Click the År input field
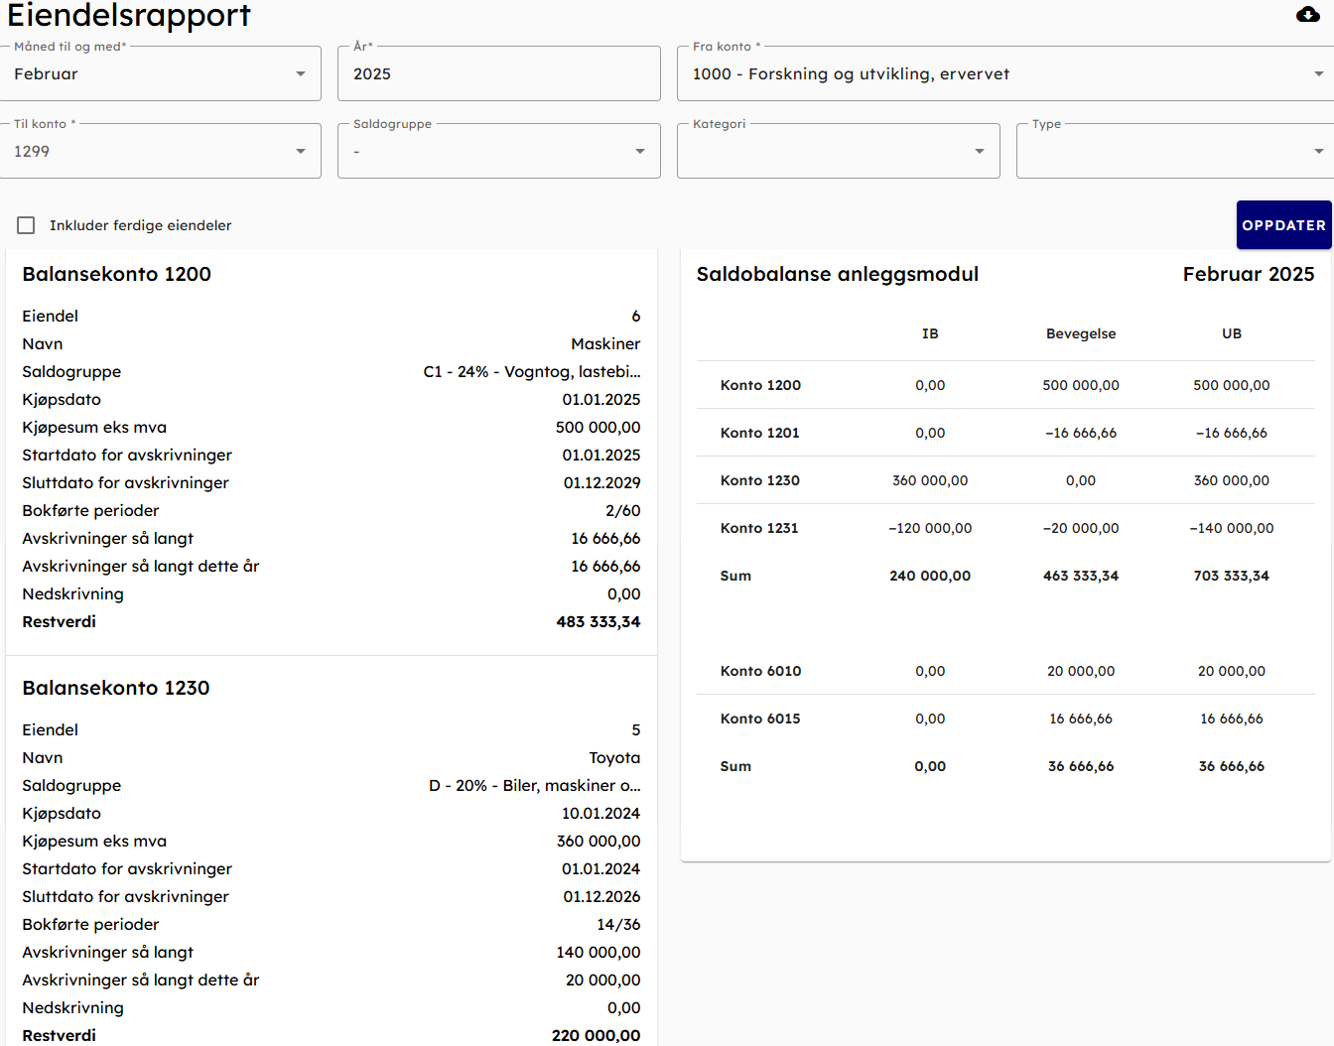 coord(498,74)
